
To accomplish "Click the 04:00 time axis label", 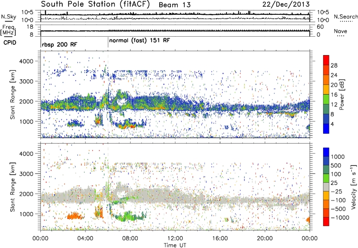I will pyautogui.click(x=85, y=239).
